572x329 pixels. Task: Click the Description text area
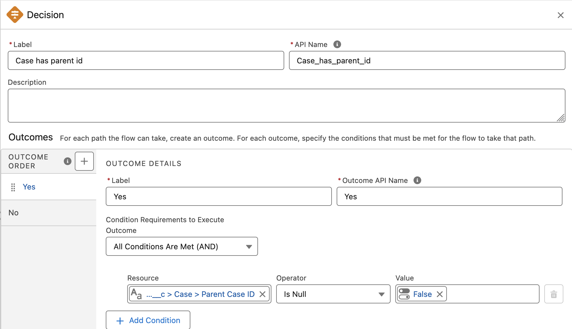click(286, 106)
